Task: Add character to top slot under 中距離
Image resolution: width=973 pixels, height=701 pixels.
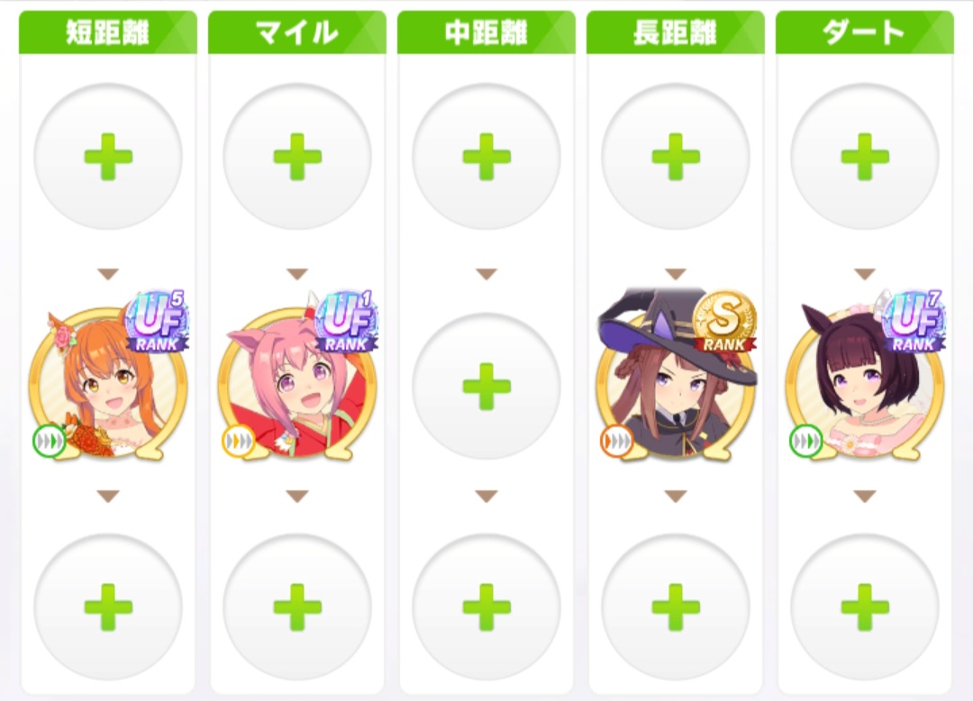Action: (x=486, y=157)
